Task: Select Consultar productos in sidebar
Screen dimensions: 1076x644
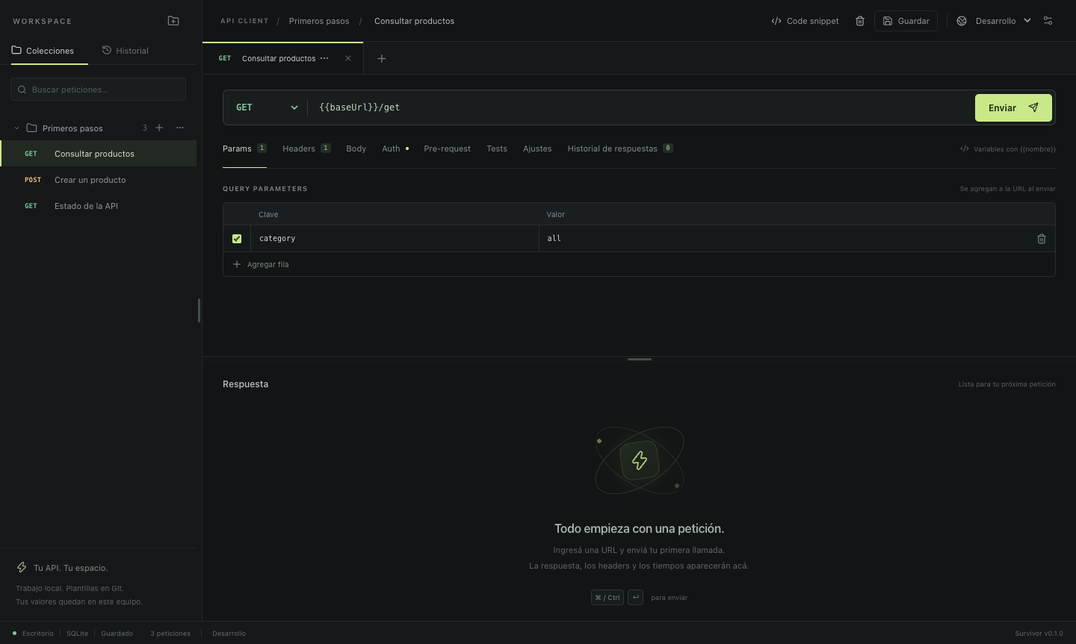Action: (99, 154)
